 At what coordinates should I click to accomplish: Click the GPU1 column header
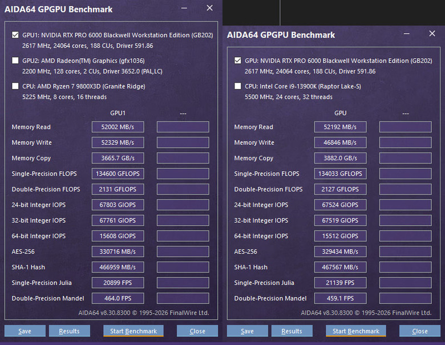point(118,113)
